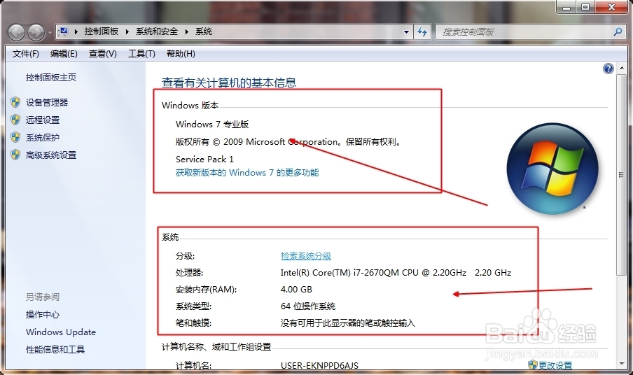The height and width of the screenshot is (375, 633).
Task: Open the 编辑(E) menu
Action: [64, 54]
